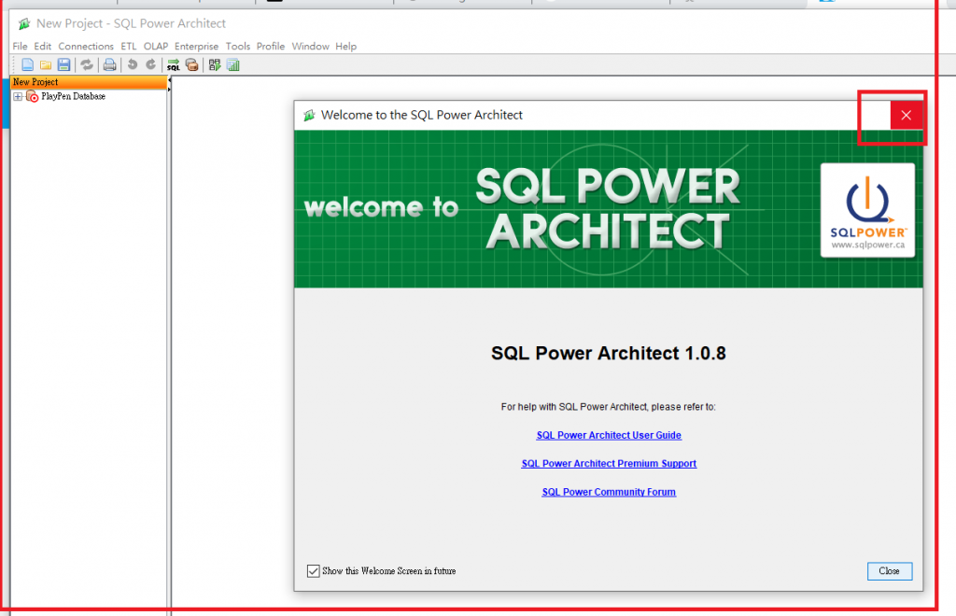Expand the PlayPen Database tree node
This screenshot has width=956, height=616.
(x=18, y=96)
